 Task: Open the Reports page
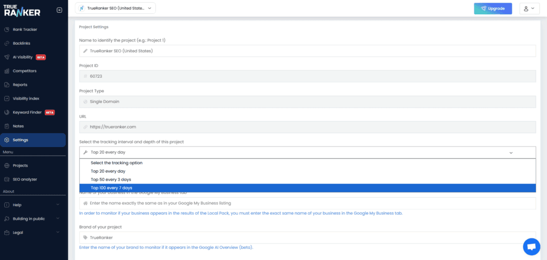click(x=20, y=85)
